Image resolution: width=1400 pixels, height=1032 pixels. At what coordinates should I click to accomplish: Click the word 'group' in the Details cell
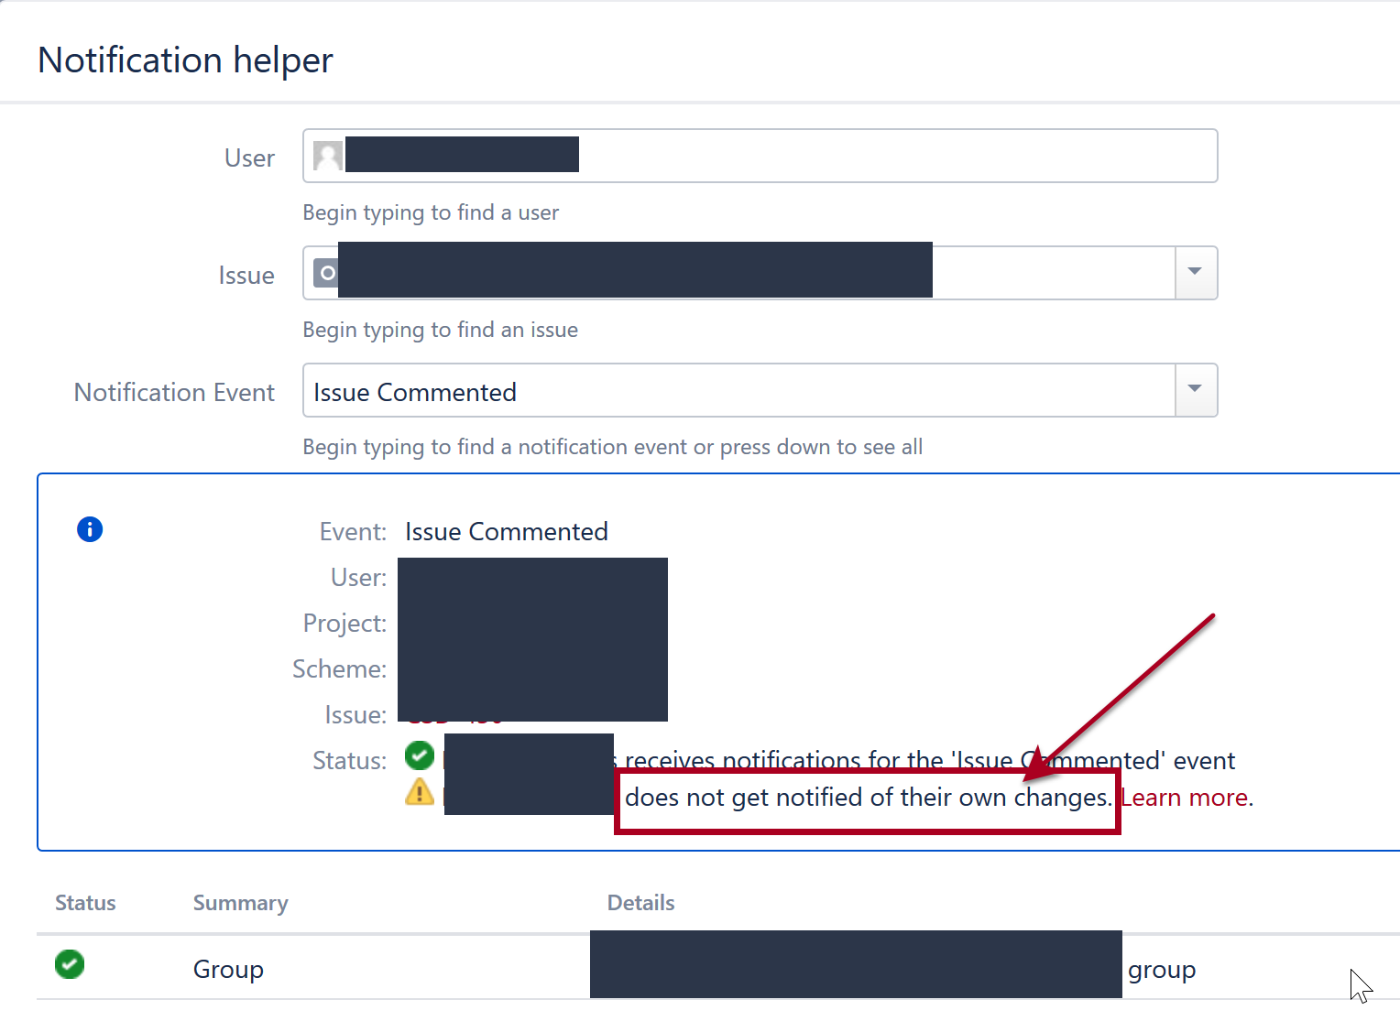click(1162, 970)
